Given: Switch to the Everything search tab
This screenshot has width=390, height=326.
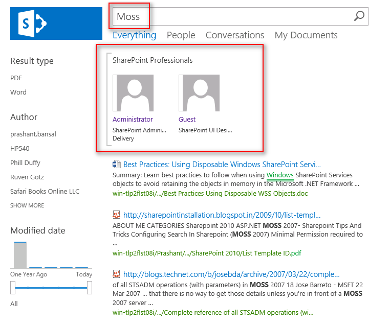Looking at the screenshot, I should coord(134,35).
